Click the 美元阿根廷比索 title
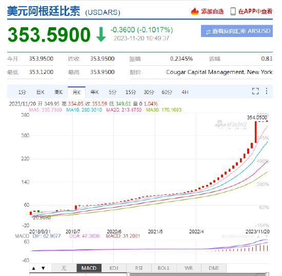The height and width of the screenshot is (276, 282). click(44, 11)
